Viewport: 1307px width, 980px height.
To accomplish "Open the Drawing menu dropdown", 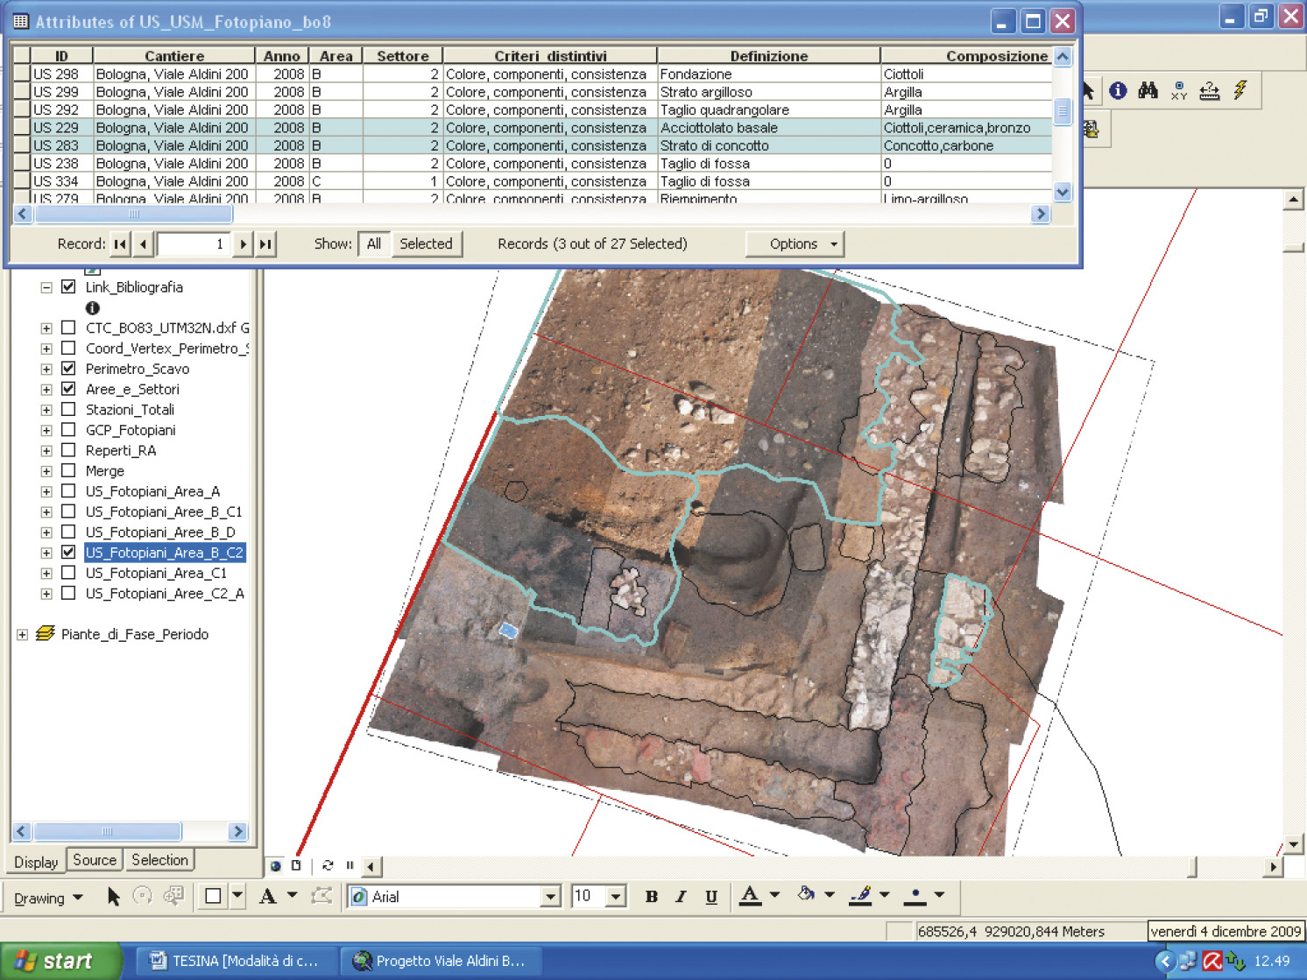I will (48, 898).
